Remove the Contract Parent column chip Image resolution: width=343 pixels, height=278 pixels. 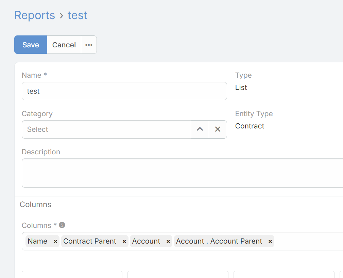[x=124, y=242]
